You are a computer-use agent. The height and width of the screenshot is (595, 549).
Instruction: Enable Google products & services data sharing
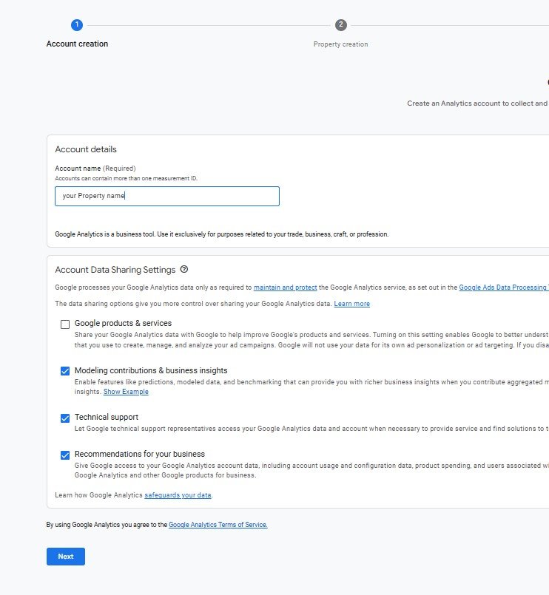point(64,323)
